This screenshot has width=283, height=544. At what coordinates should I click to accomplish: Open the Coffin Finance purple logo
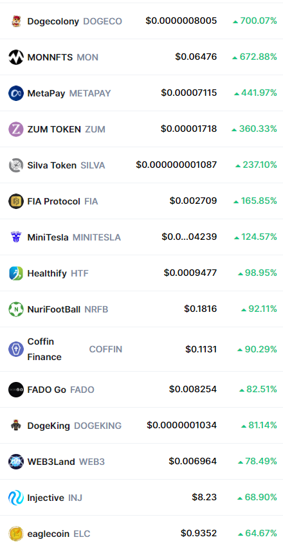pyautogui.click(x=16, y=349)
